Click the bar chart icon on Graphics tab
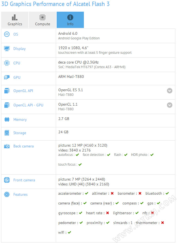The height and width of the screenshot is (243, 177). click(x=15, y=17)
